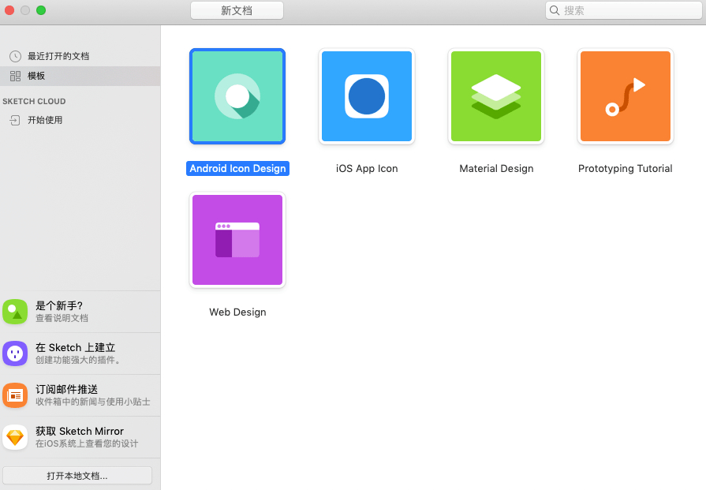Click the purple plugin socket icon
Screen dimensions: 706x490
click(15, 353)
